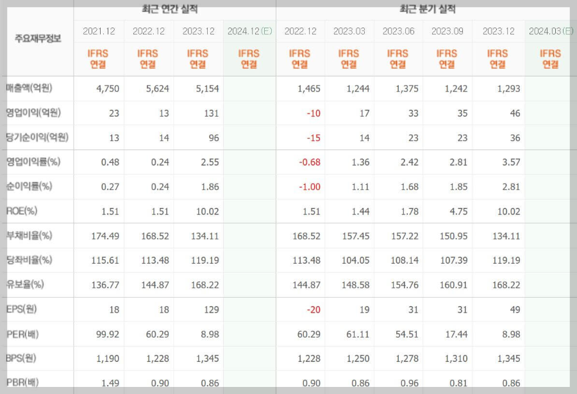Click the quarterly sales value 1,465
The height and width of the screenshot is (394, 577).
tap(309, 89)
